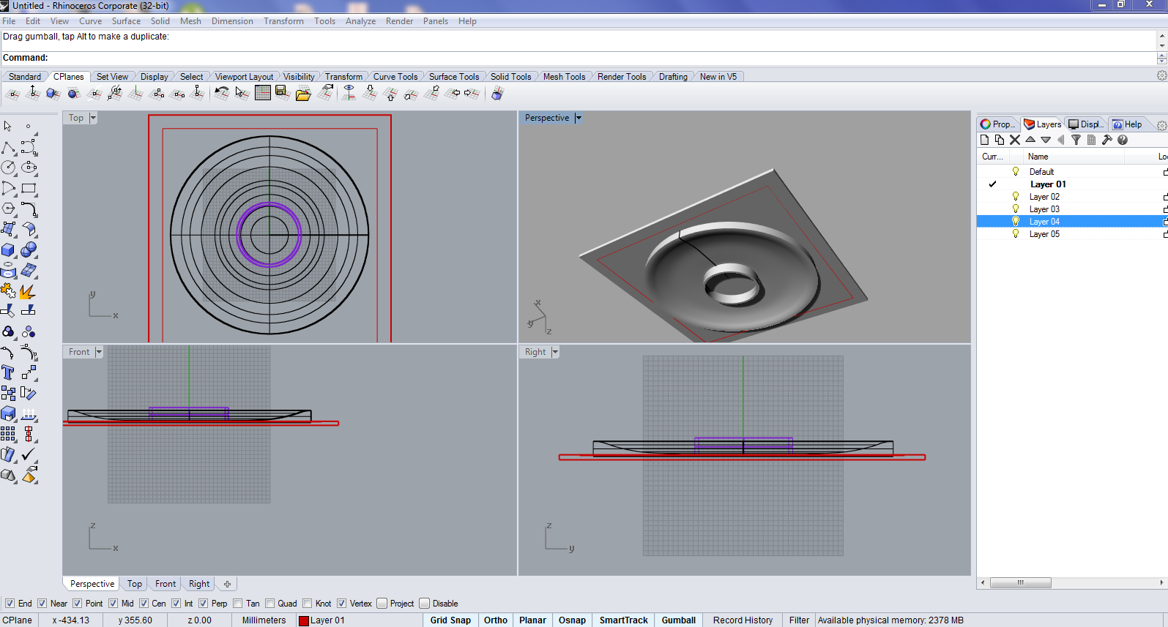
Task: Open the File menu
Action: coord(9,21)
